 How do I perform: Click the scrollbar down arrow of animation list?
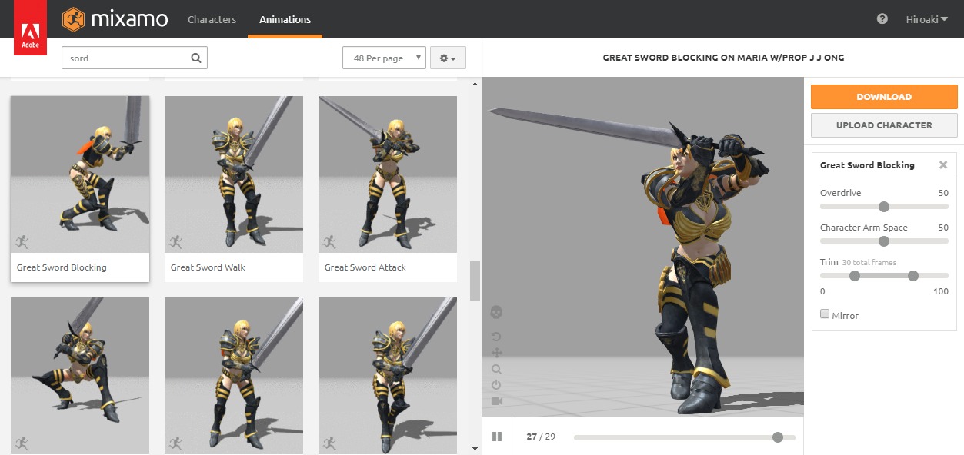(475, 449)
